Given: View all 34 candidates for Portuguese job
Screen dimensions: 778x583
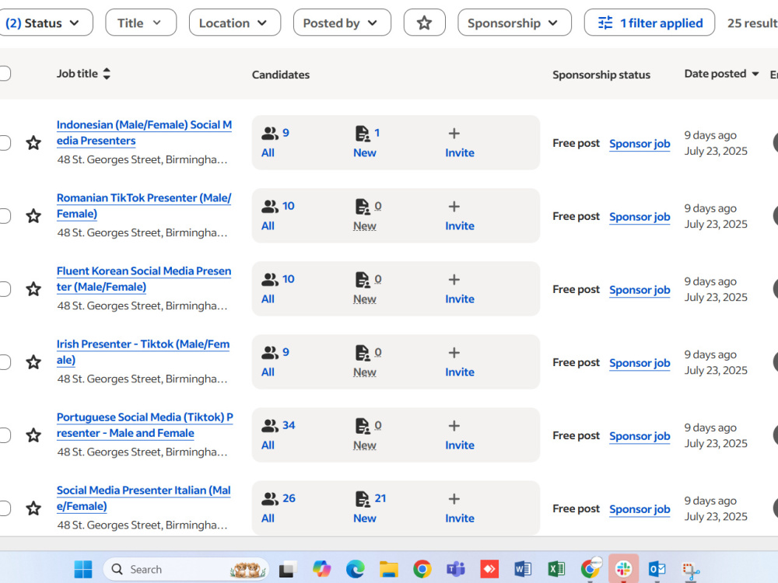Looking at the screenshot, I should (278, 435).
